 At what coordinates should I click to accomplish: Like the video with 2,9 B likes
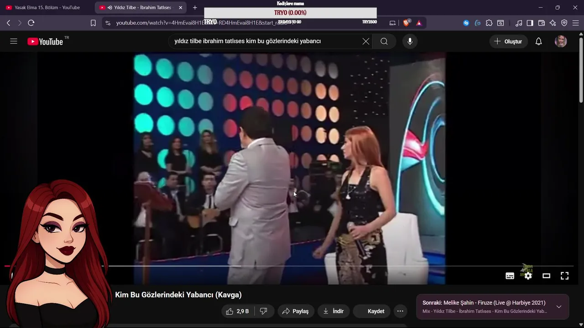pos(238,311)
